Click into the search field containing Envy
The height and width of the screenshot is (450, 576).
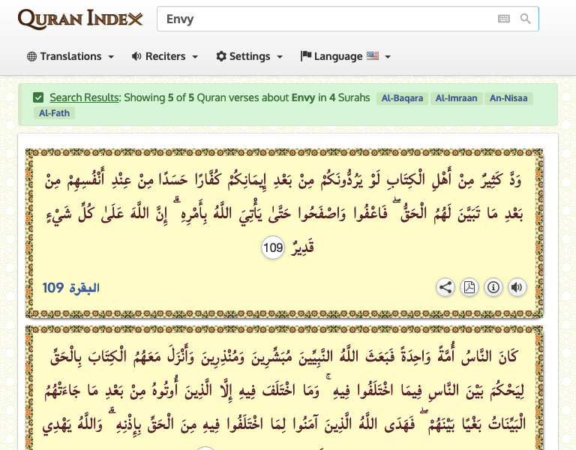322,19
